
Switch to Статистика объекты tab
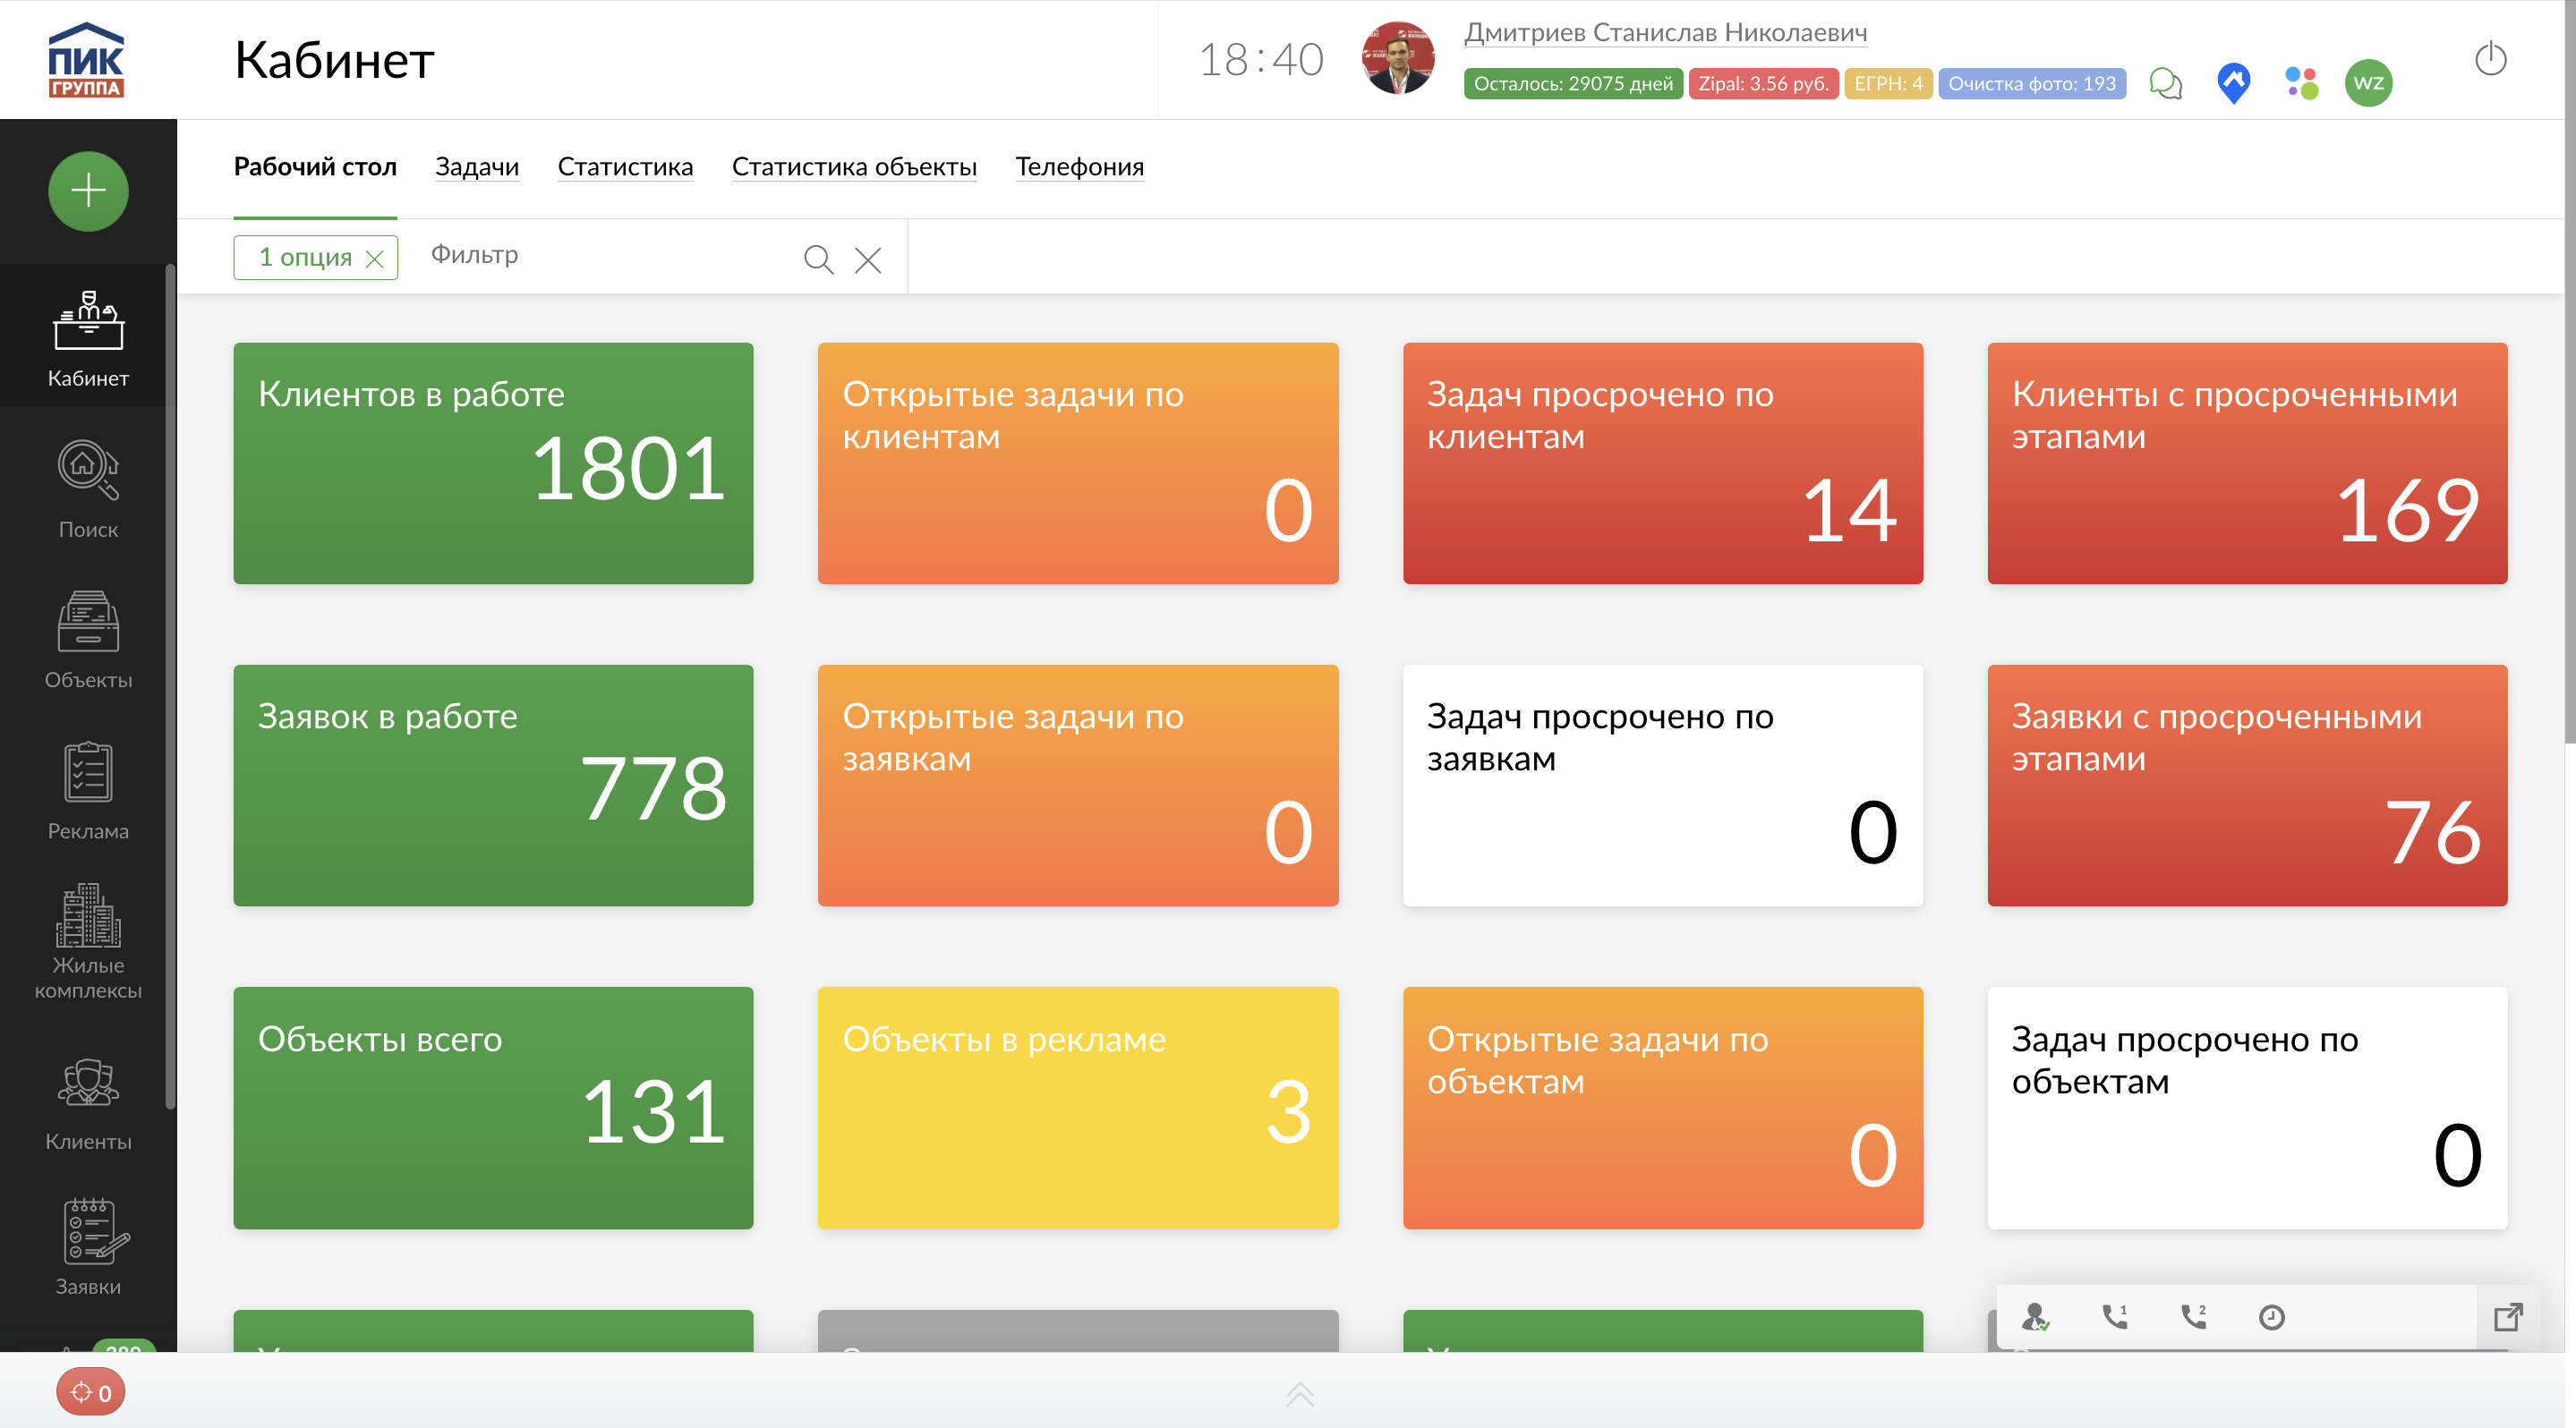853,167
